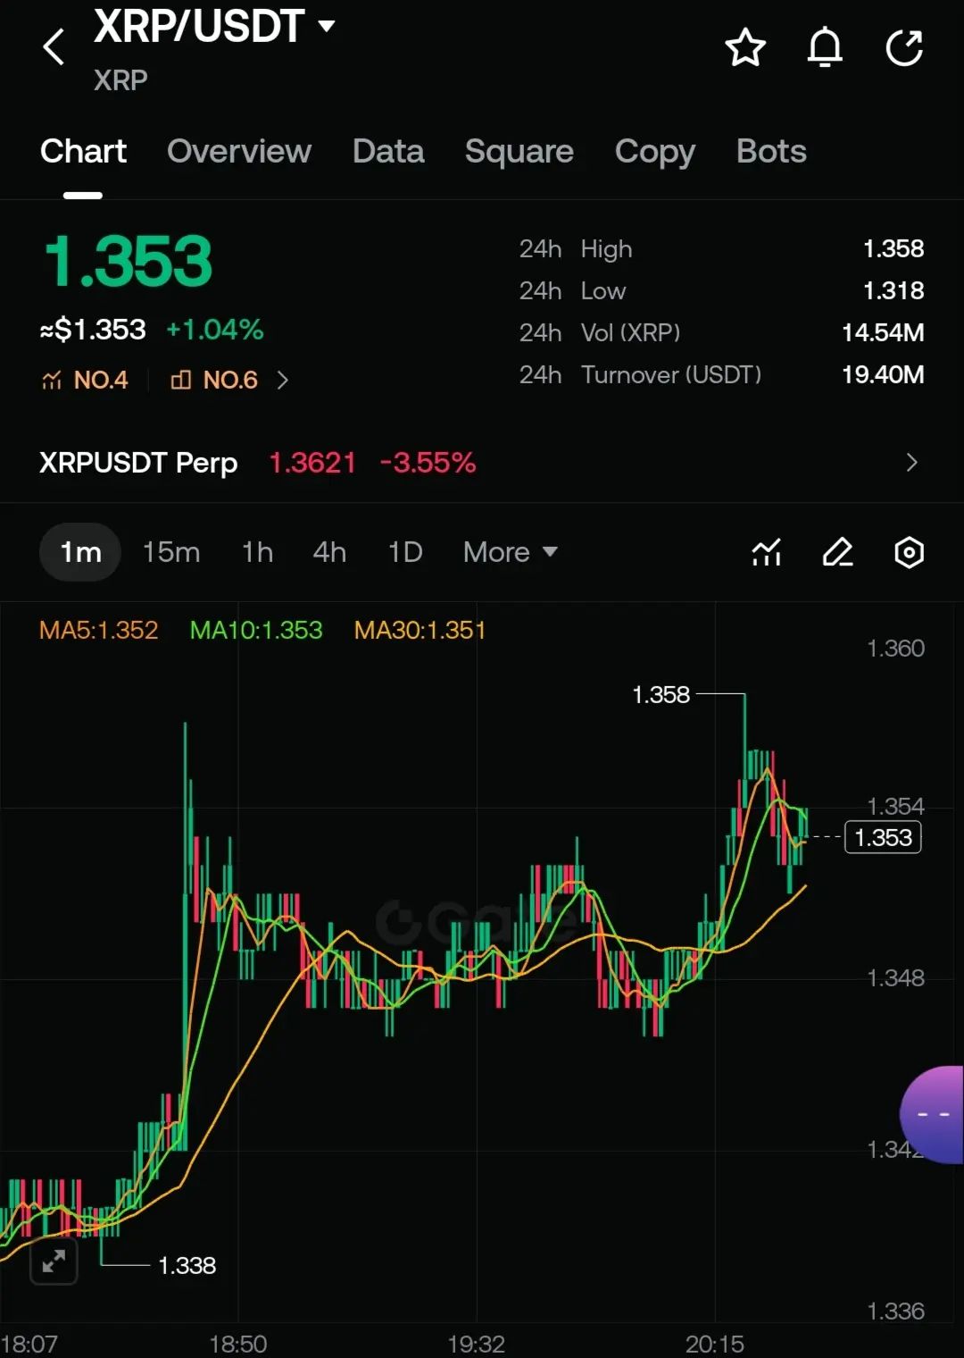Tap the 24h Turnover value 19.40M
964x1358 pixels.
point(883,374)
